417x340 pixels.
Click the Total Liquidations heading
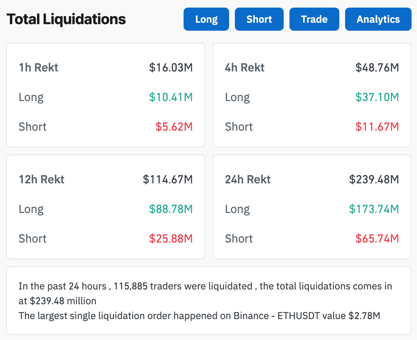(66, 19)
